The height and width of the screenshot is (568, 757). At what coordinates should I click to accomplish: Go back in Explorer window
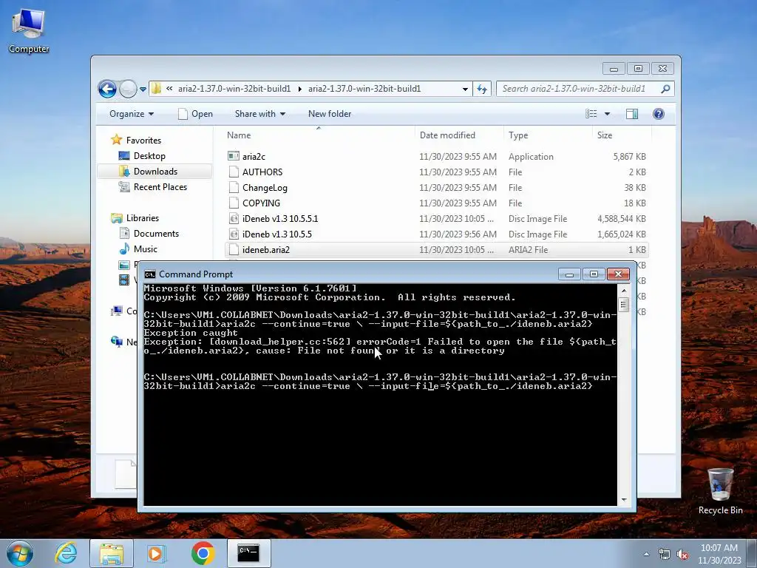tap(107, 89)
